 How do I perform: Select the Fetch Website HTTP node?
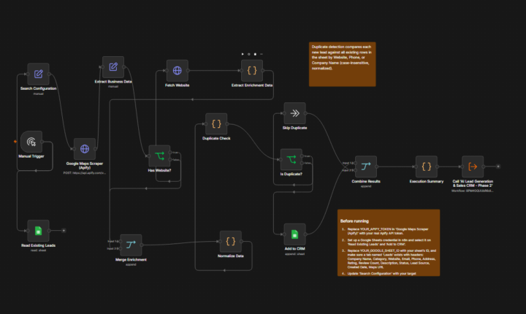pyautogui.click(x=177, y=70)
